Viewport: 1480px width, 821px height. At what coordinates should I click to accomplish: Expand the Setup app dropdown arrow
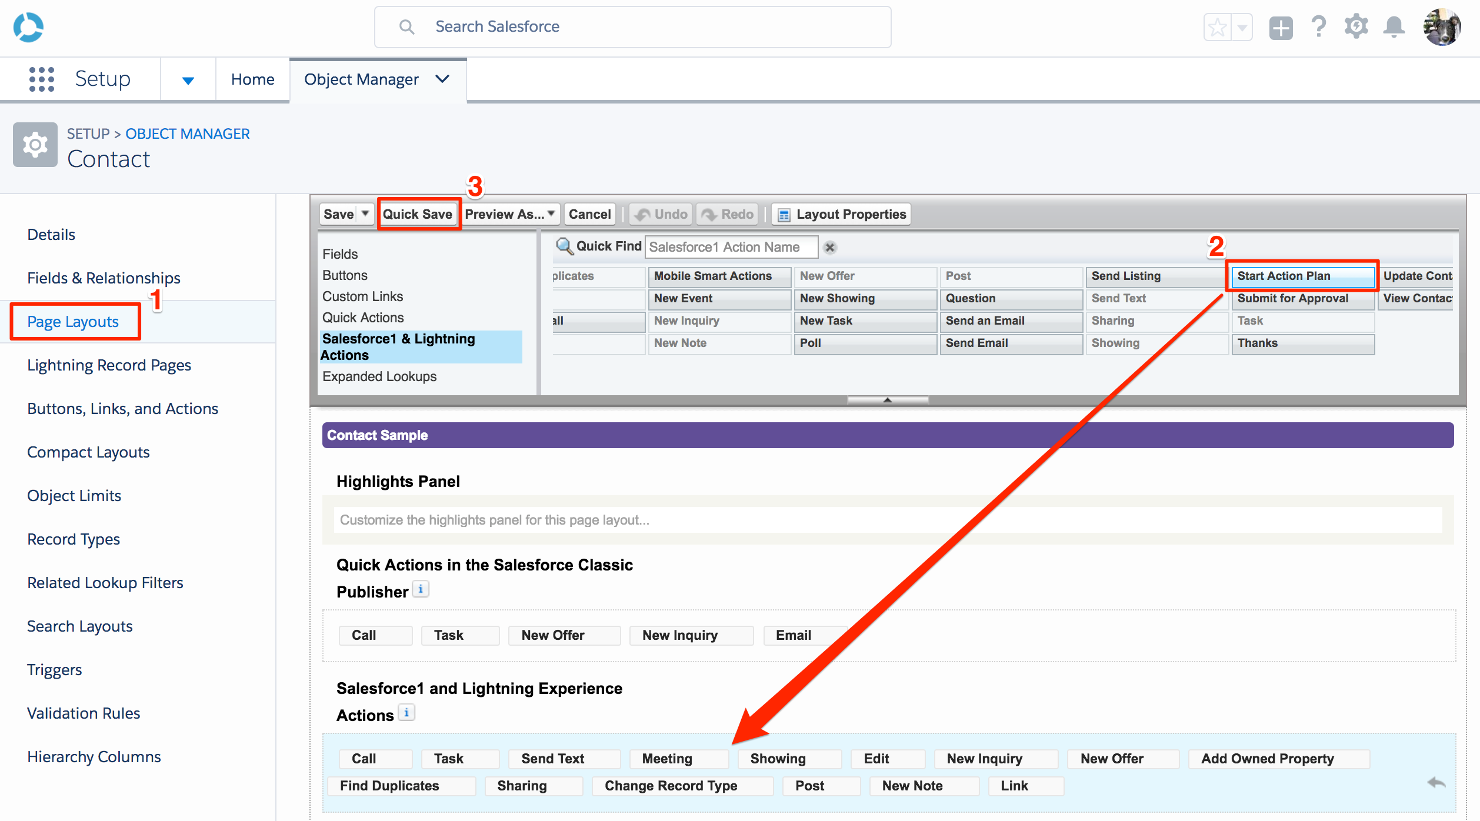(x=188, y=81)
